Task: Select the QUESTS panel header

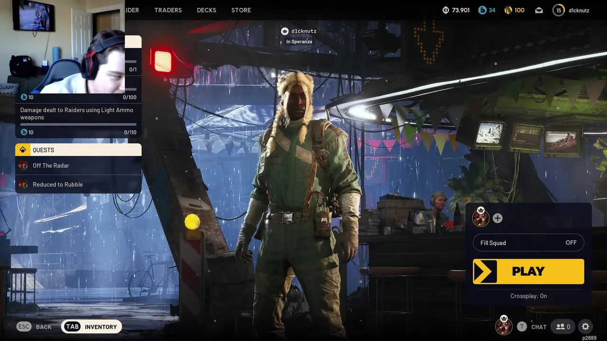Action: point(78,150)
